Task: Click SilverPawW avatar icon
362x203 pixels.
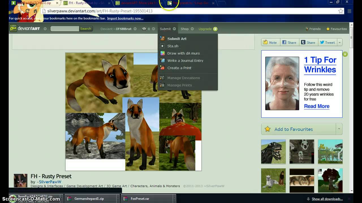Action: [x=21, y=181]
